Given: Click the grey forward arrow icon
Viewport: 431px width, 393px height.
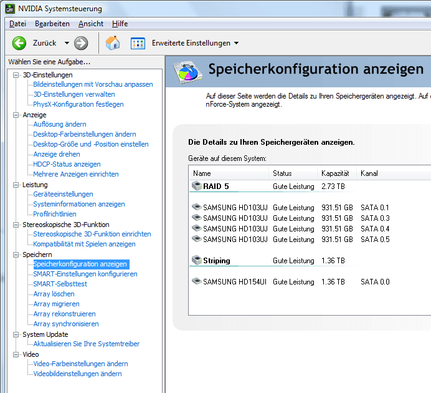Looking at the screenshot, I should (x=81, y=43).
